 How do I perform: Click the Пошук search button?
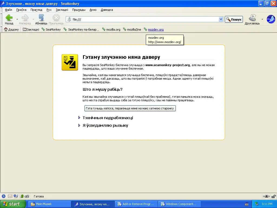tap(234, 19)
